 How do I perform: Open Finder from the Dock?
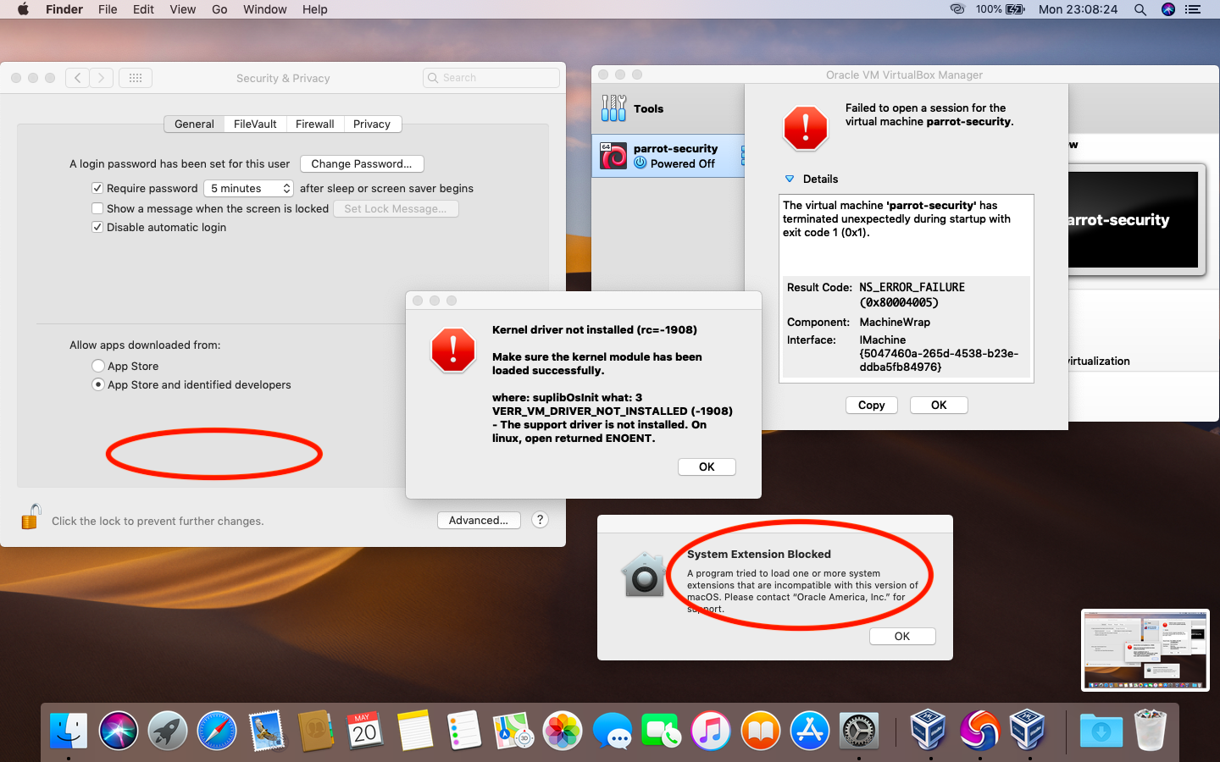[69, 730]
